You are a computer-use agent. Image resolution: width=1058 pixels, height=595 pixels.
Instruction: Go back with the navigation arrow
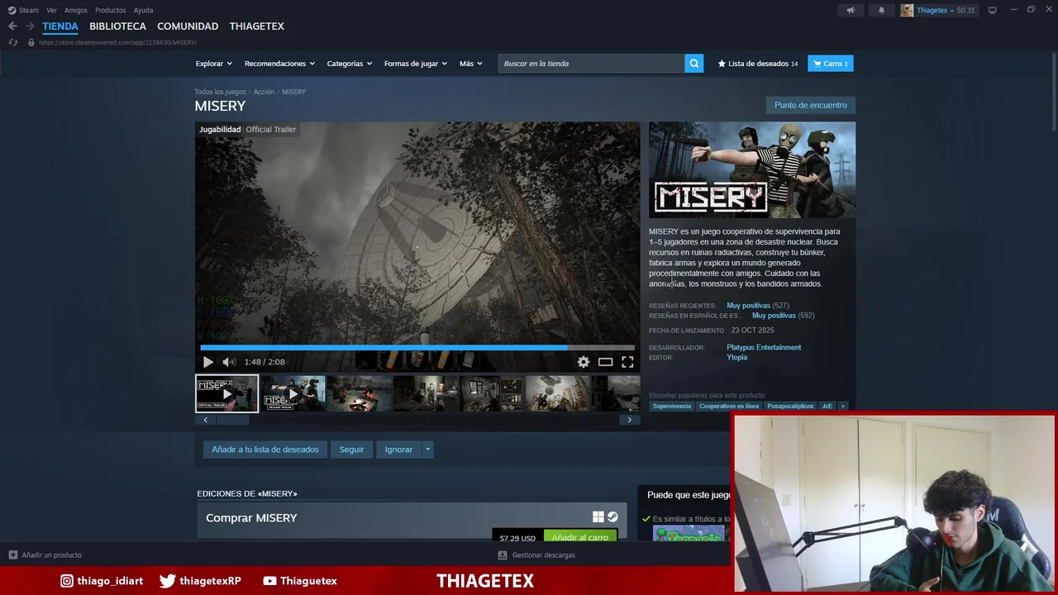click(x=12, y=26)
